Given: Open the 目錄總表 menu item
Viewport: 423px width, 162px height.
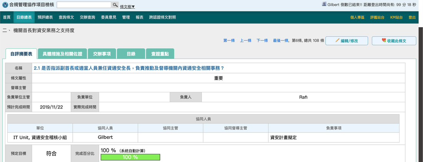Looking at the screenshot, I should pos(24,17).
